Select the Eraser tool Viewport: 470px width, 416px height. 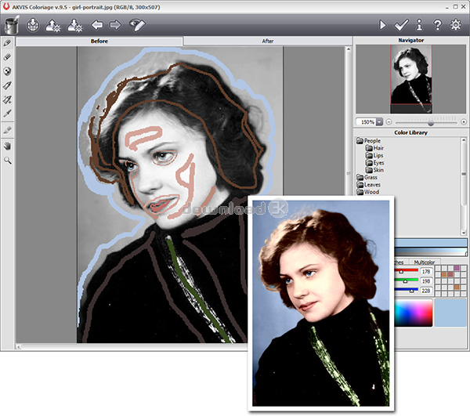click(8, 57)
